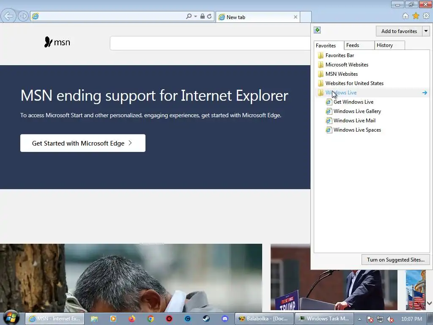Viewport: 433px width, 325px height.
Task: Launch the media player taskbar icon
Action: (x=113, y=319)
